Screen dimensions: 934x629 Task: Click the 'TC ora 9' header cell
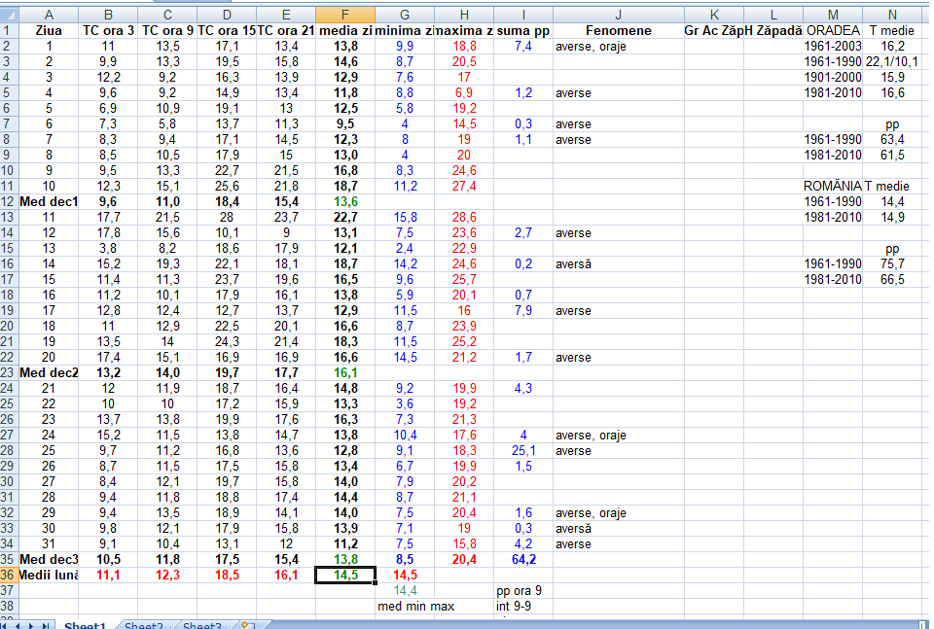pyautogui.click(x=167, y=30)
